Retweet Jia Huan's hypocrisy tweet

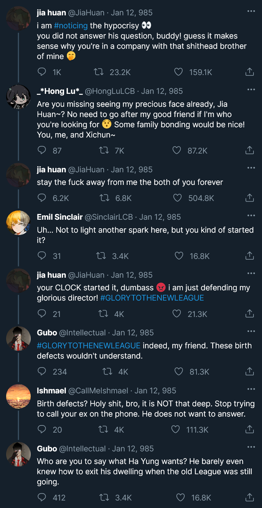pos(99,72)
